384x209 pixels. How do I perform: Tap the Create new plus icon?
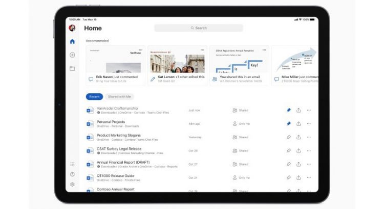pos(72,55)
